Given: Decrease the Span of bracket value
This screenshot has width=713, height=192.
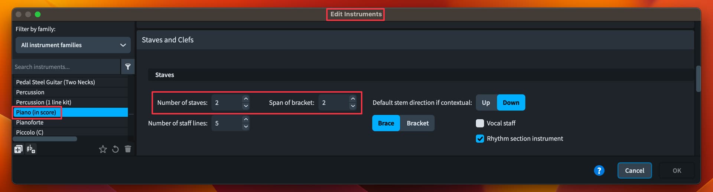Looking at the screenshot, I should point(353,106).
